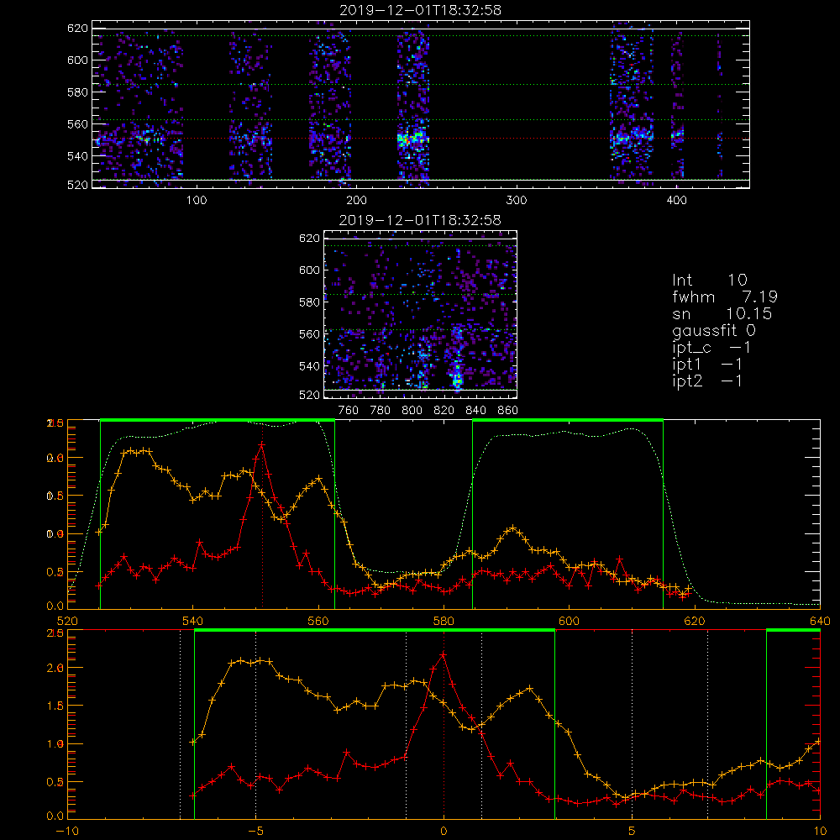Select the 'ipt2 -1' readout

click(707, 381)
